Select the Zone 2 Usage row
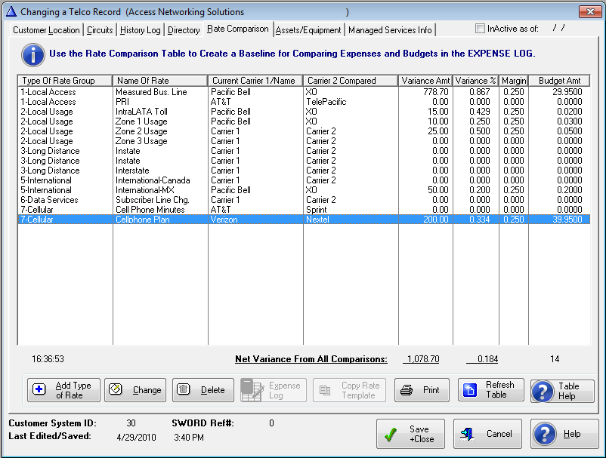Screen dimensions: 606x458 pos(304,131)
